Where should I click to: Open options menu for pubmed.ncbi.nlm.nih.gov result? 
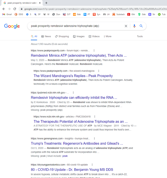click(x=73, y=93)
